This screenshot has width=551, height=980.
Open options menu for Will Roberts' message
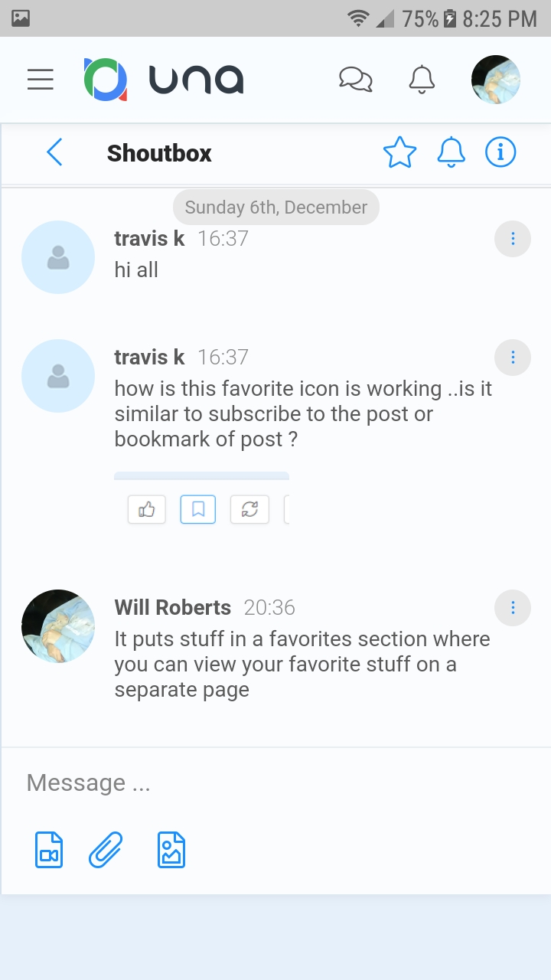513,608
